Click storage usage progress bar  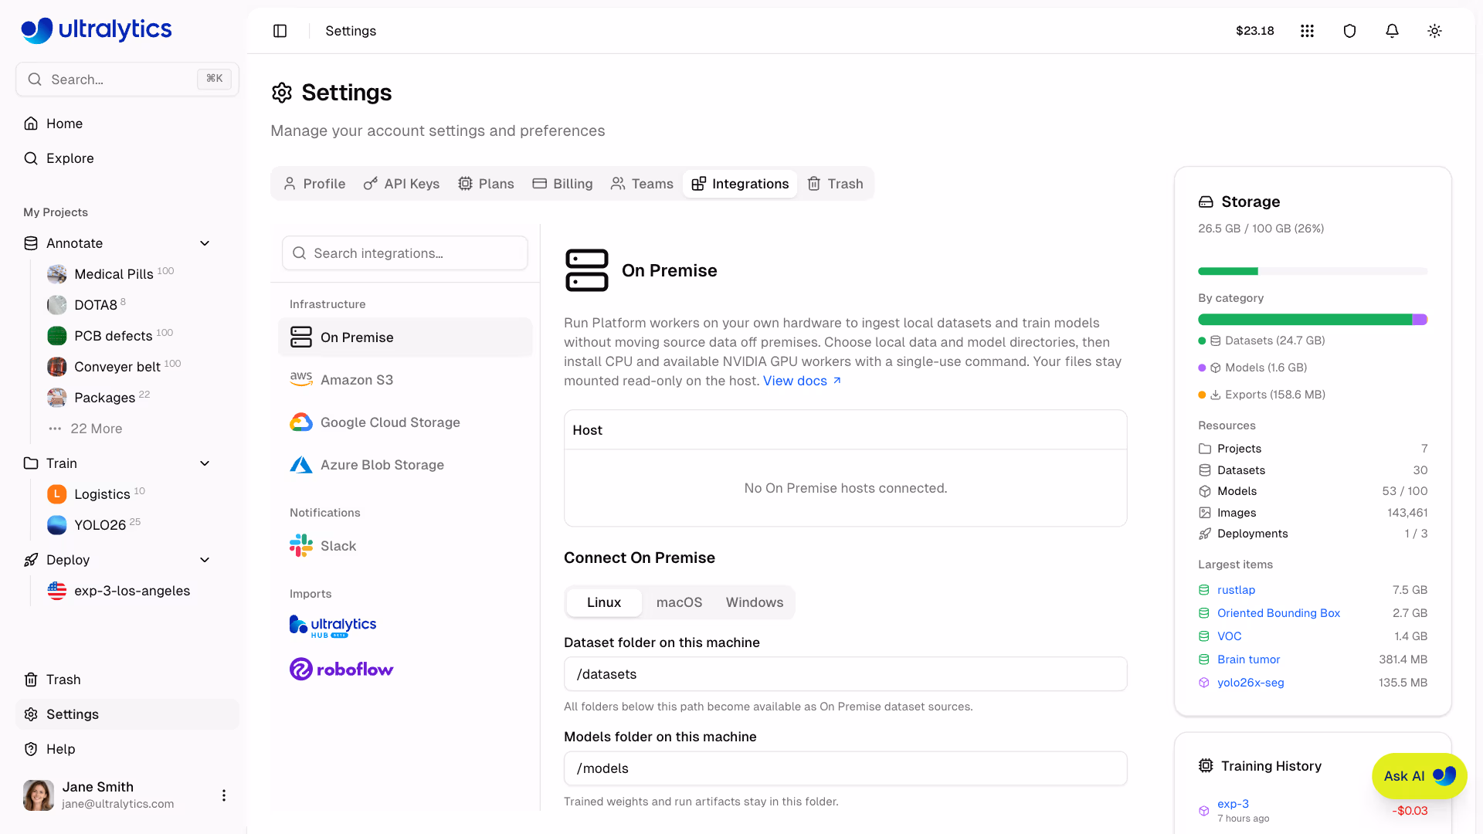coord(1312,271)
